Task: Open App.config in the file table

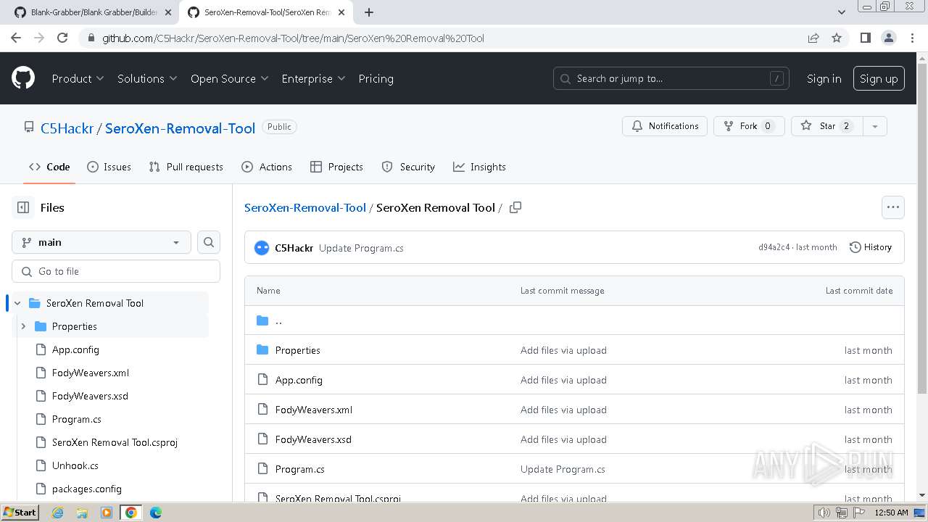Action: pyautogui.click(x=299, y=380)
